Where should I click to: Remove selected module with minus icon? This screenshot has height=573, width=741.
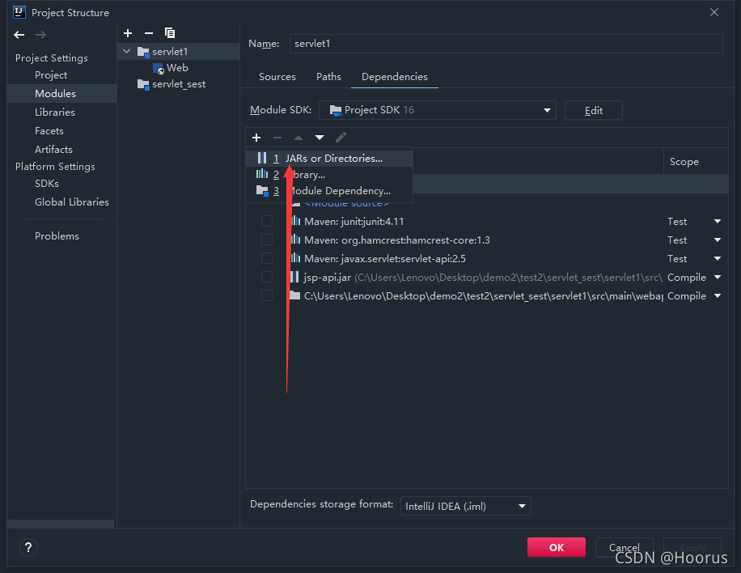pyautogui.click(x=149, y=33)
